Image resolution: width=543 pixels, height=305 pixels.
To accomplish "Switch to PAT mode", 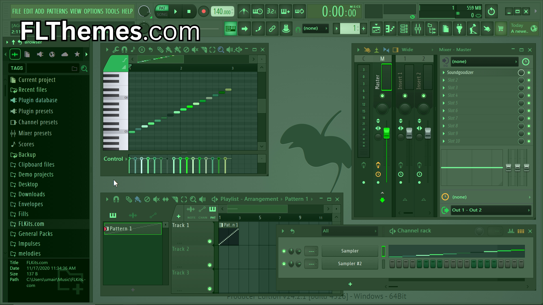I will tap(162, 8).
